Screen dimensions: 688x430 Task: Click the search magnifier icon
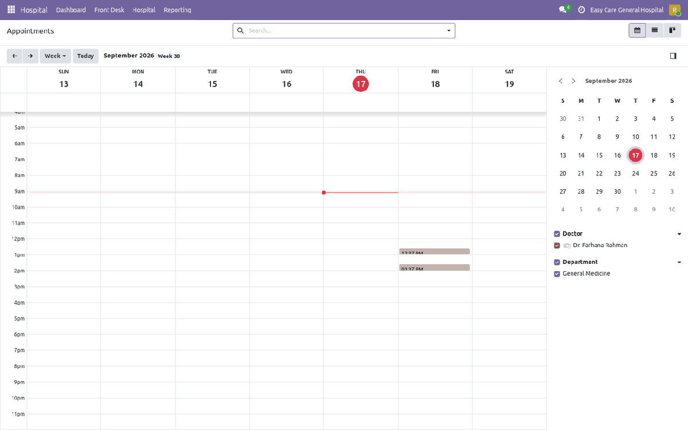(x=240, y=30)
